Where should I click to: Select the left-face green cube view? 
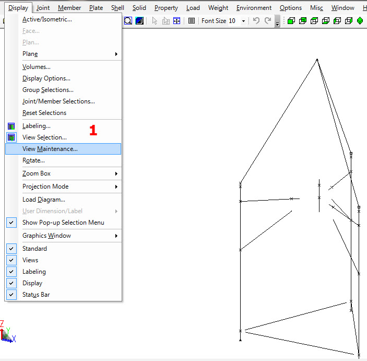(x=337, y=21)
